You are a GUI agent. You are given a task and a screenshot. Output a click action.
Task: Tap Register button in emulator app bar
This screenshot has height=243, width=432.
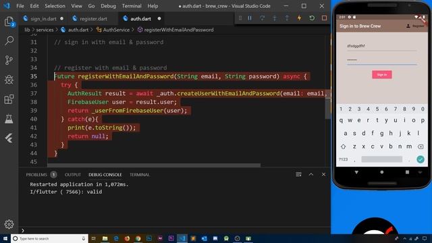click(415, 26)
